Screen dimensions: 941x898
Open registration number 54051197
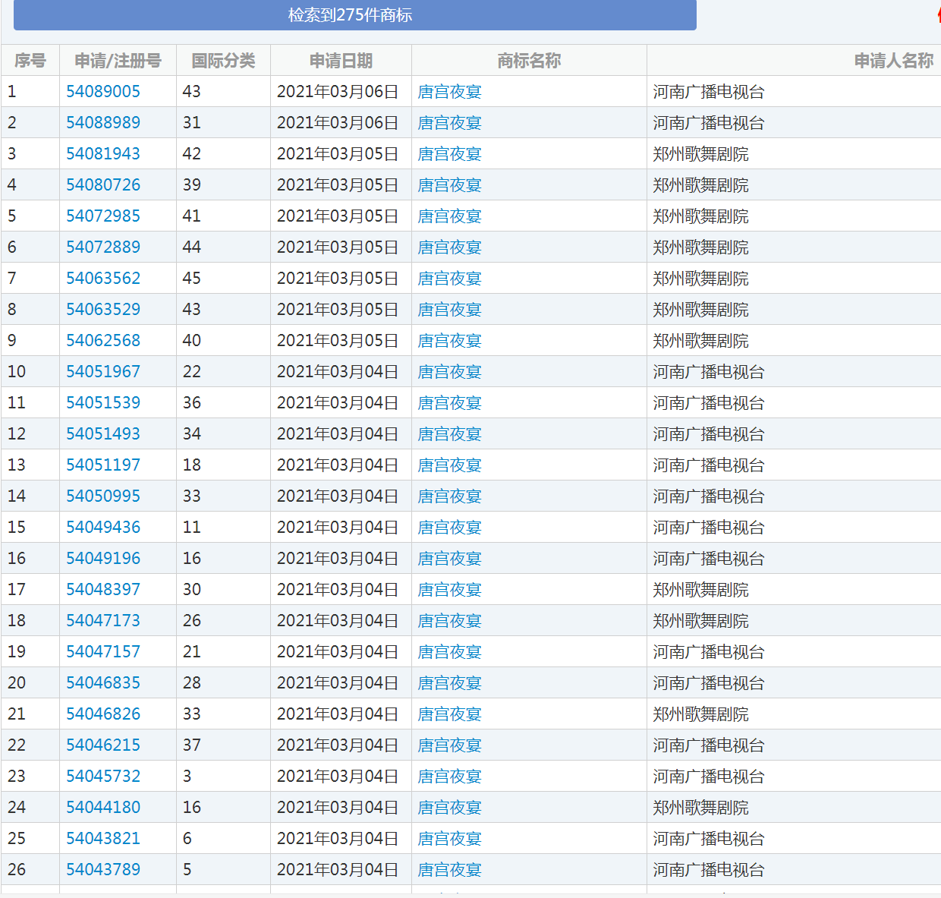tap(103, 465)
